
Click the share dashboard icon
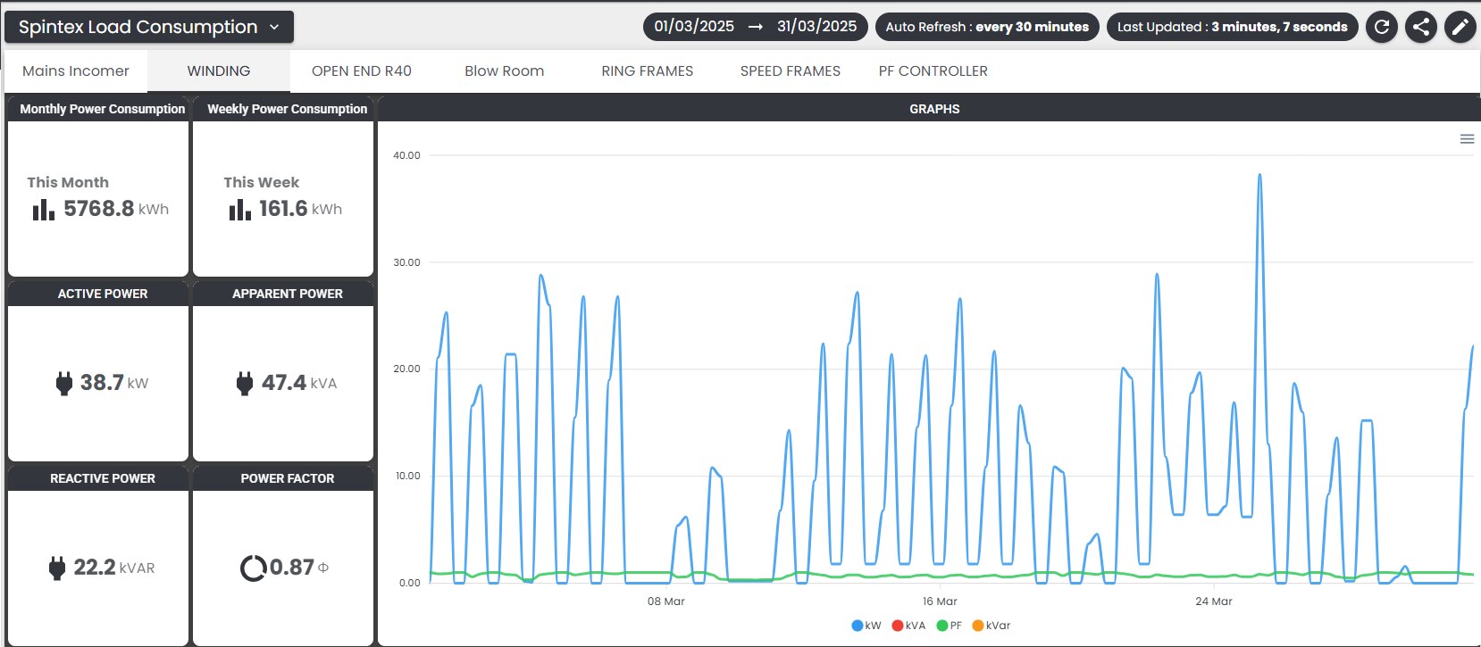tap(1420, 27)
